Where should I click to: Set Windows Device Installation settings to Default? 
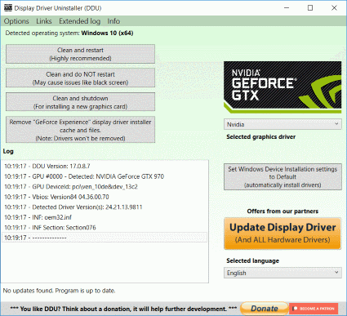[x=282, y=177]
